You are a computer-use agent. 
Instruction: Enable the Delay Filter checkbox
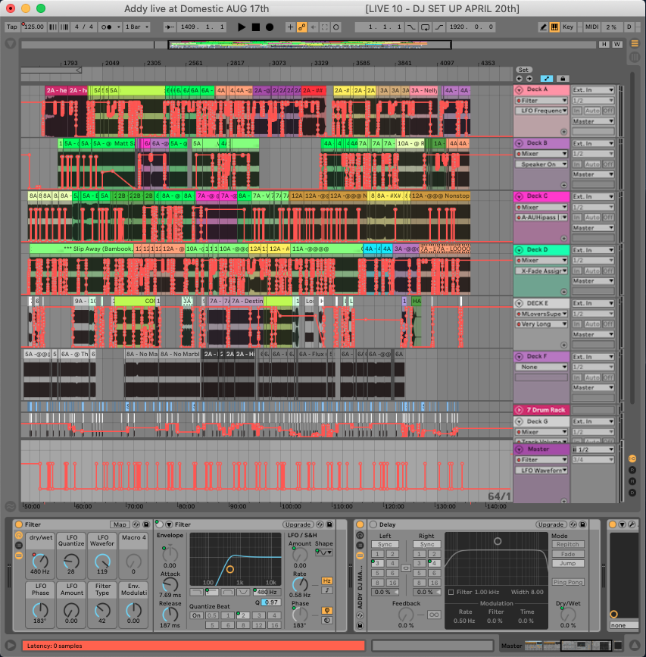(451, 592)
